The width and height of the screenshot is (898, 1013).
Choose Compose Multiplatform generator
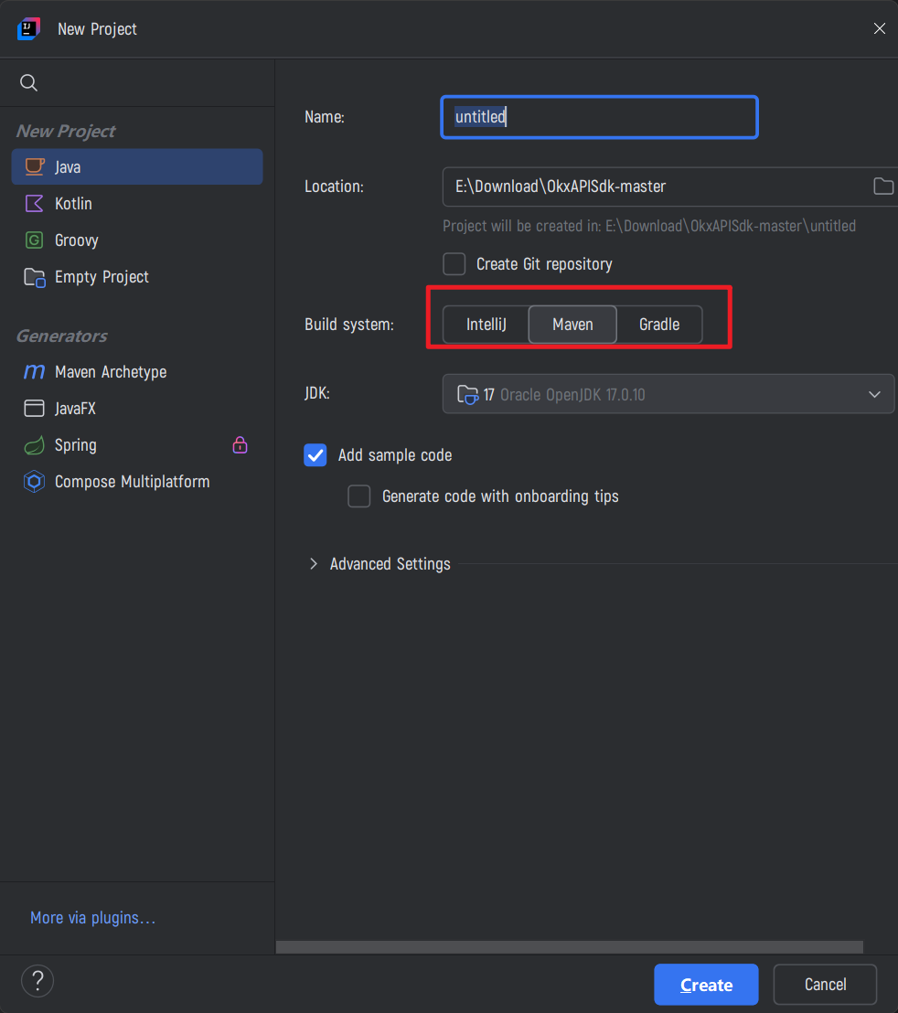137,481
